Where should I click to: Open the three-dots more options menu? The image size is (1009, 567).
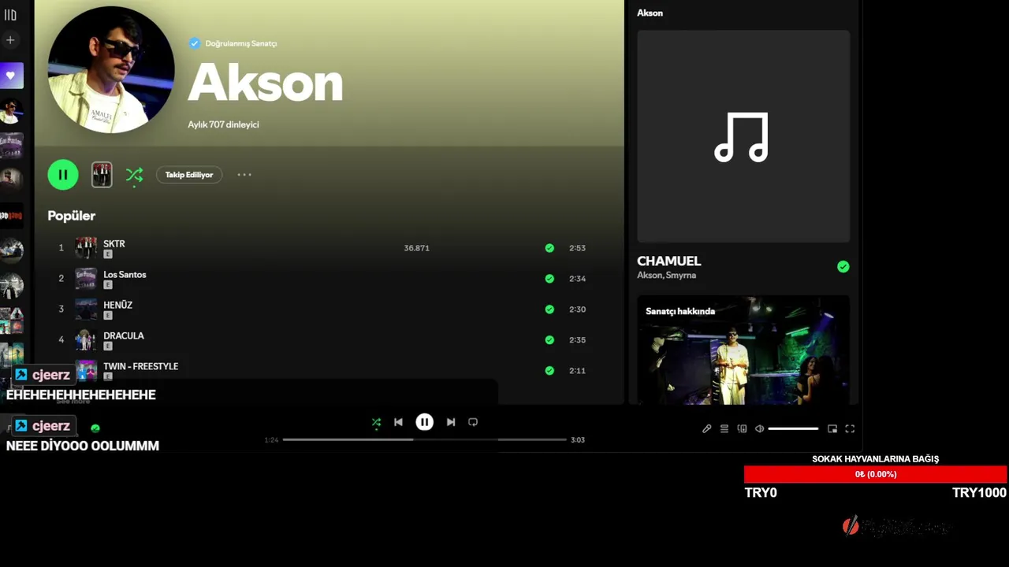coord(244,175)
